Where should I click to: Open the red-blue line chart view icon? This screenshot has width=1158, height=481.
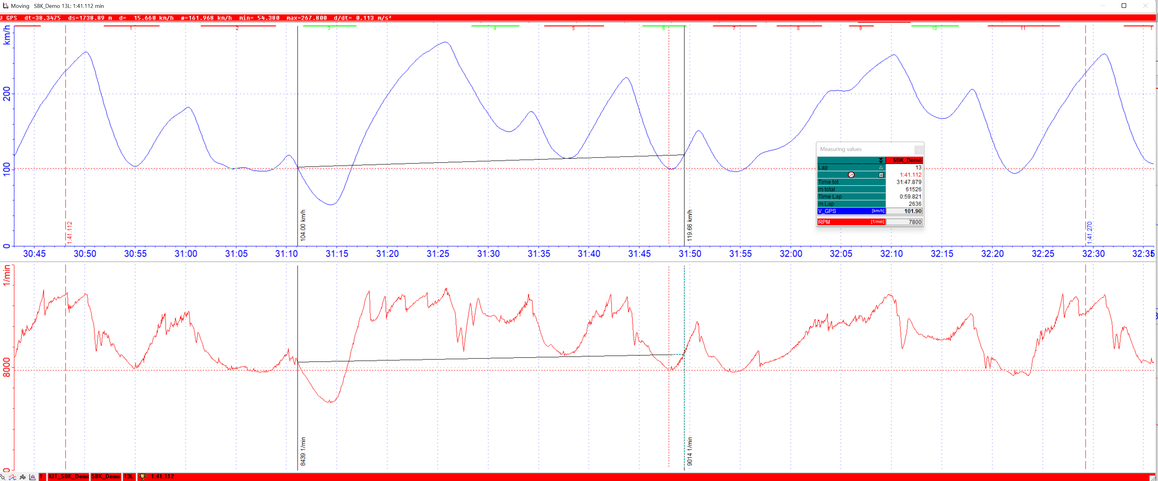point(13,477)
